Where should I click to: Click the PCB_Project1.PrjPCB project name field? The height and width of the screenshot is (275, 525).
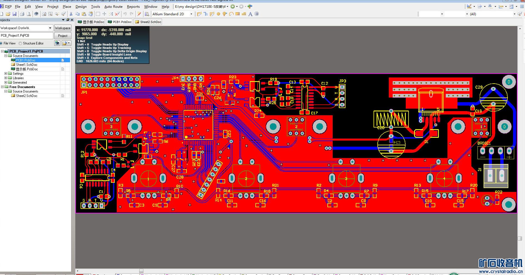pyautogui.click(x=26, y=36)
